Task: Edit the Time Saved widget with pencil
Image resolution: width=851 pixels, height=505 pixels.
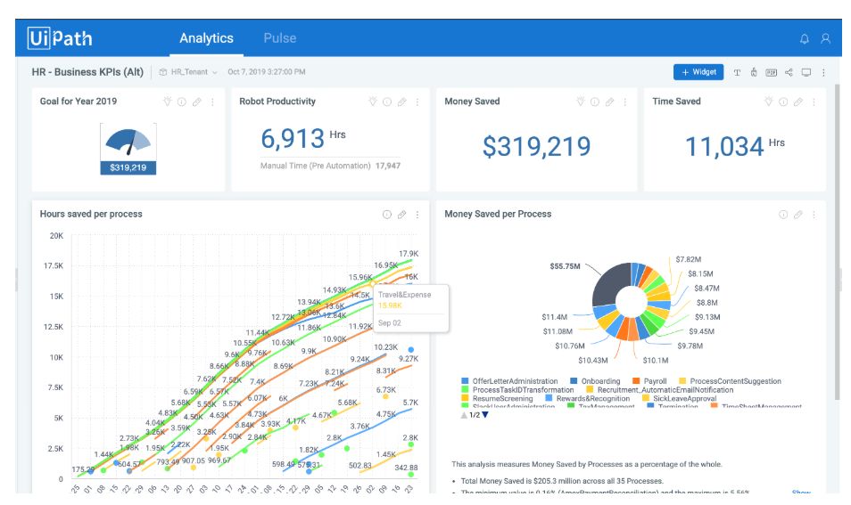Action: click(x=797, y=102)
